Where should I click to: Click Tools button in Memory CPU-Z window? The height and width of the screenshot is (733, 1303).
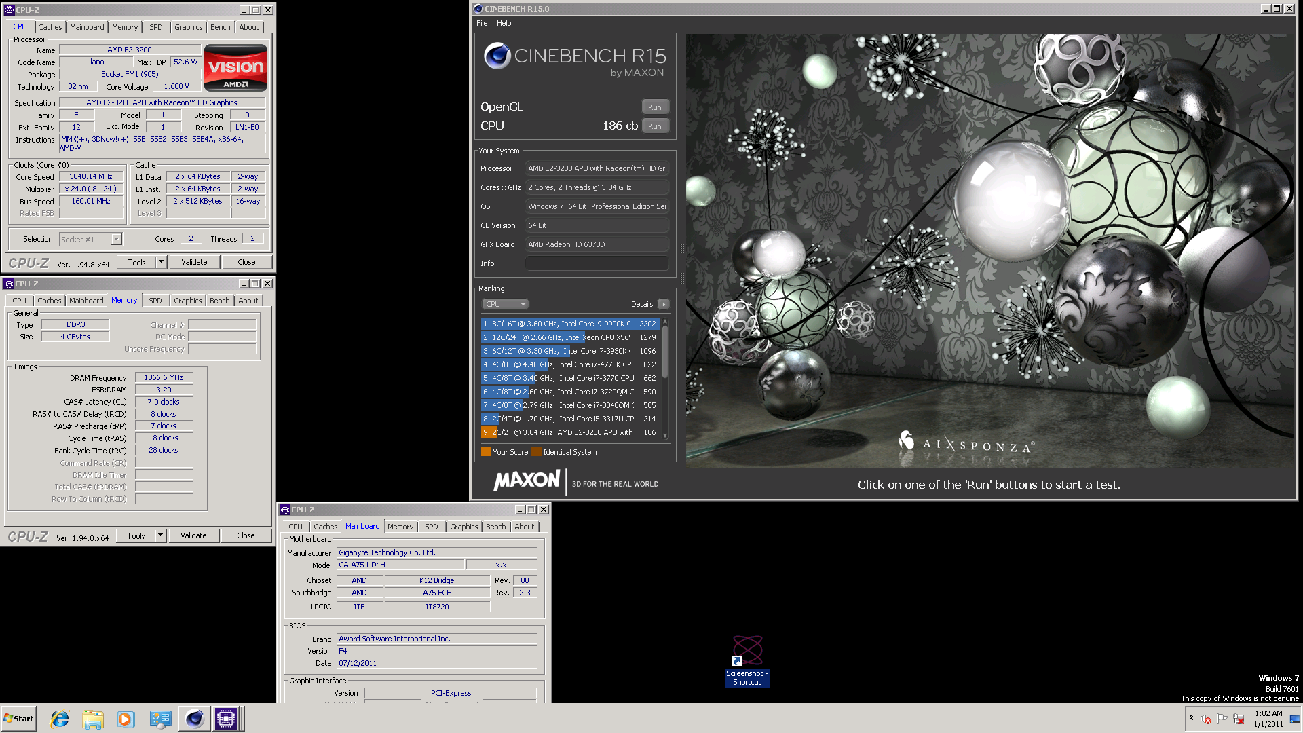pyautogui.click(x=136, y=535)
